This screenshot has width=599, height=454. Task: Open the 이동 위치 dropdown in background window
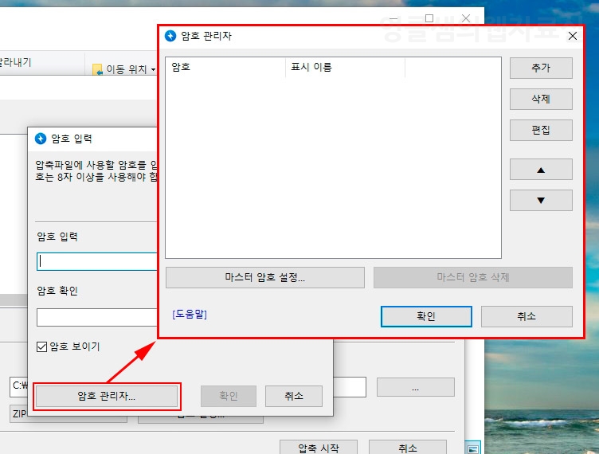coord(153,69)
